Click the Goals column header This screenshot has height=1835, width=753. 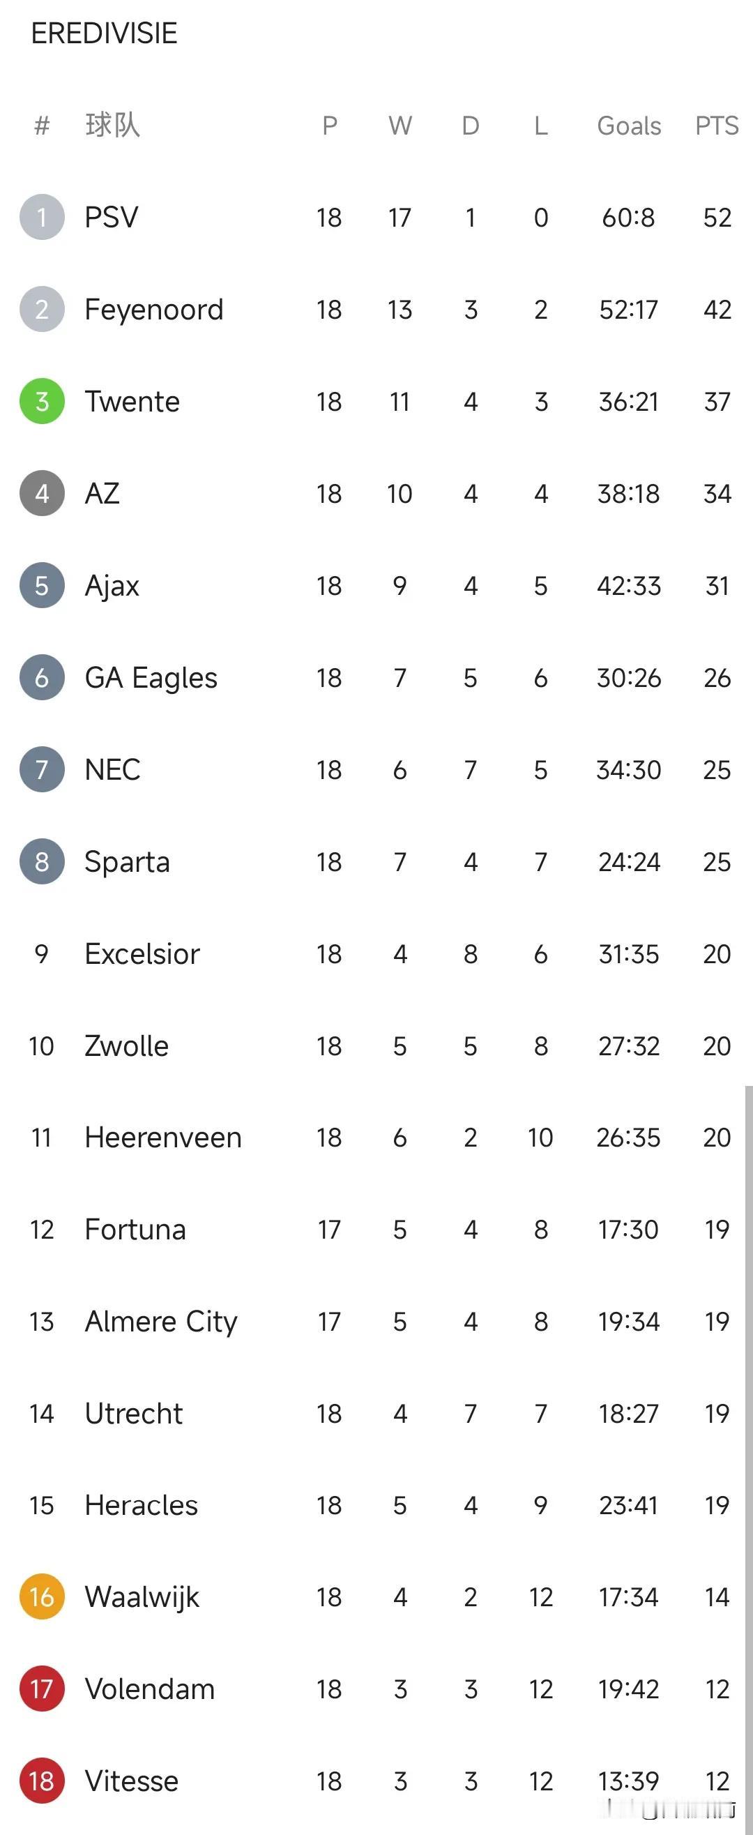629,126
